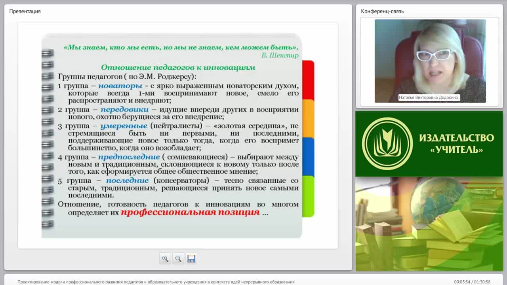
Task: Click the Издательство «Учитель» logo emblem
Action: point(387,143)
